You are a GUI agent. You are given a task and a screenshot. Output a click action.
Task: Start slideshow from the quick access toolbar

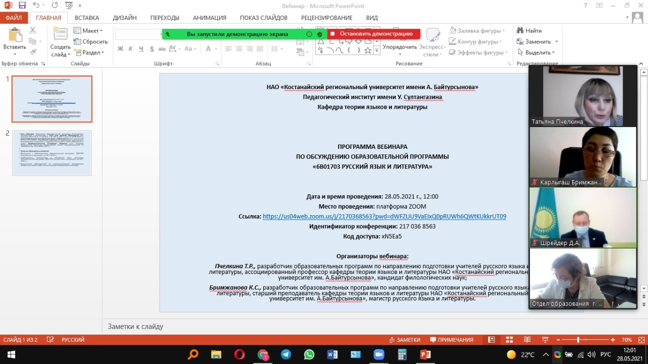(x=68, y=6)
